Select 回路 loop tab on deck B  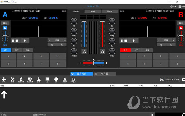pyautogui.click(x=147, y=50)
